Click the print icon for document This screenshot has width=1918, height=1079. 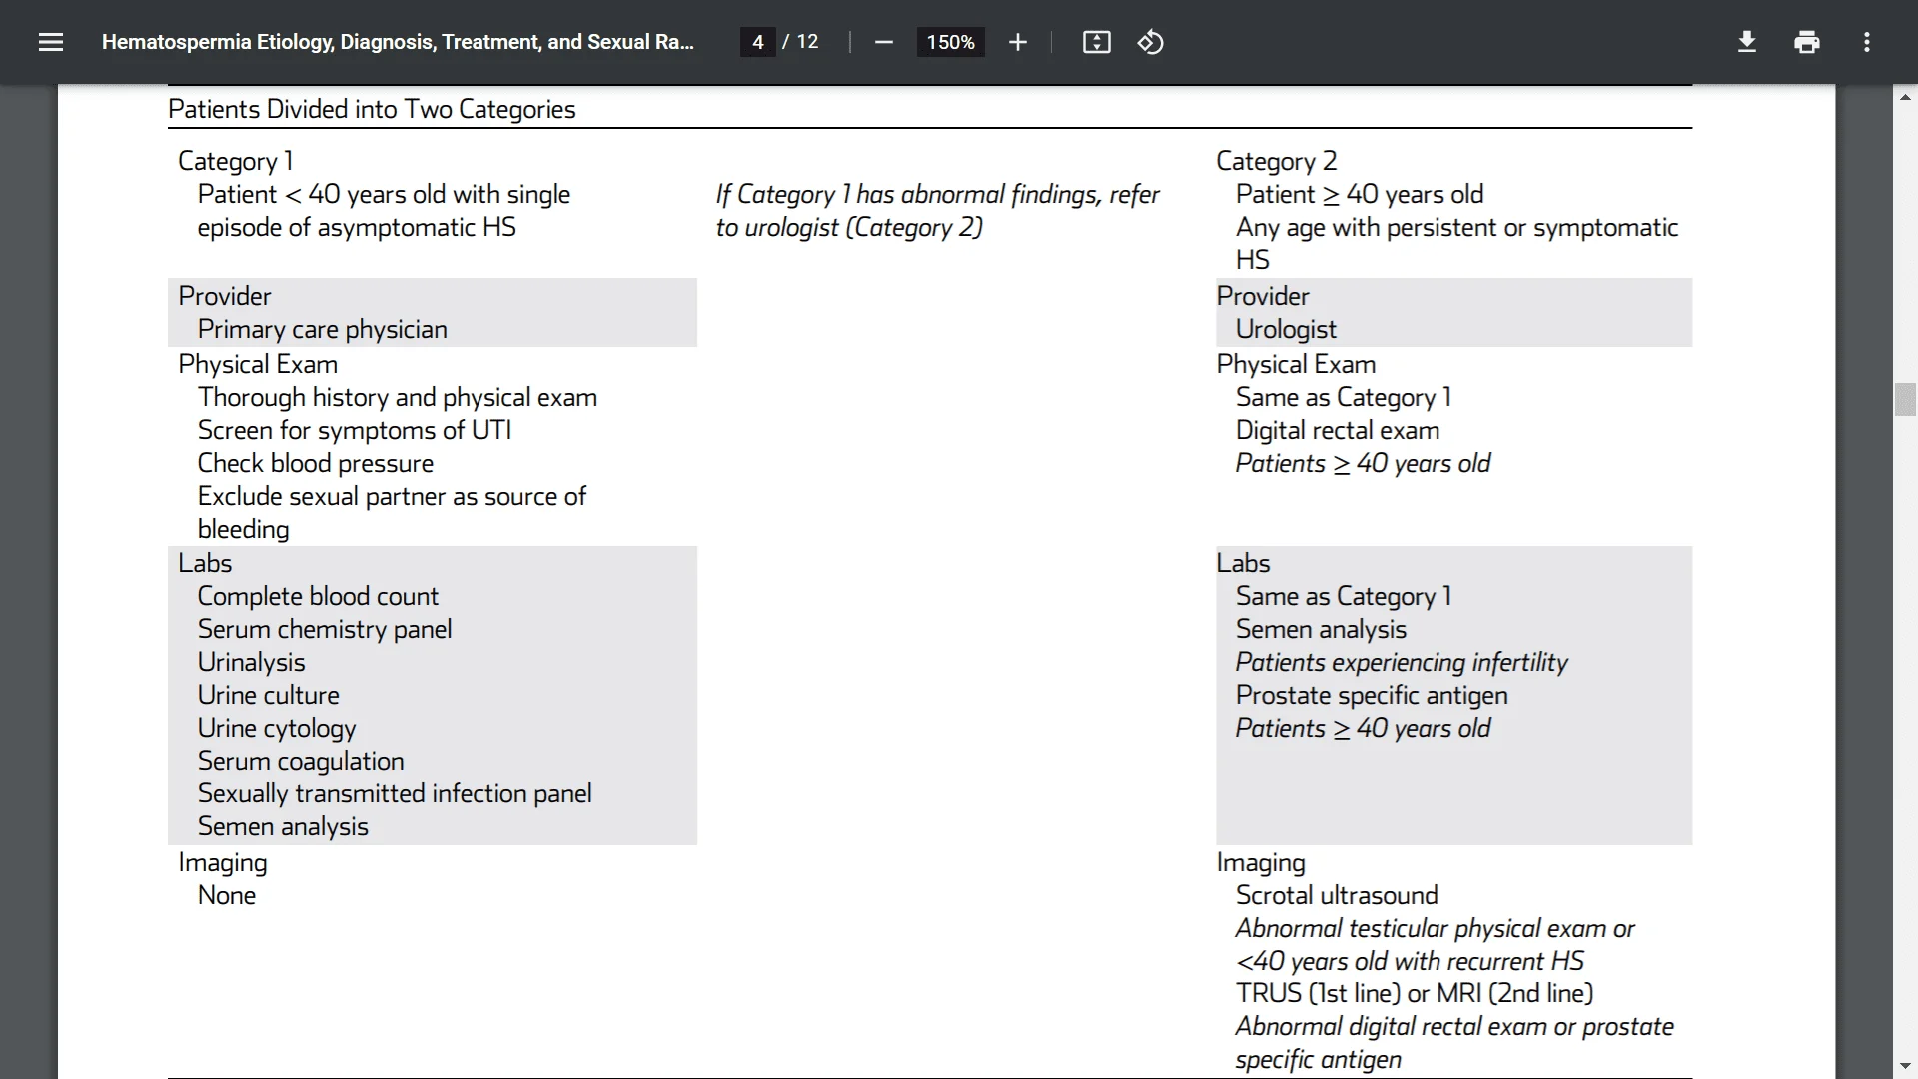pyautogui.click(x=1807, y=41)
